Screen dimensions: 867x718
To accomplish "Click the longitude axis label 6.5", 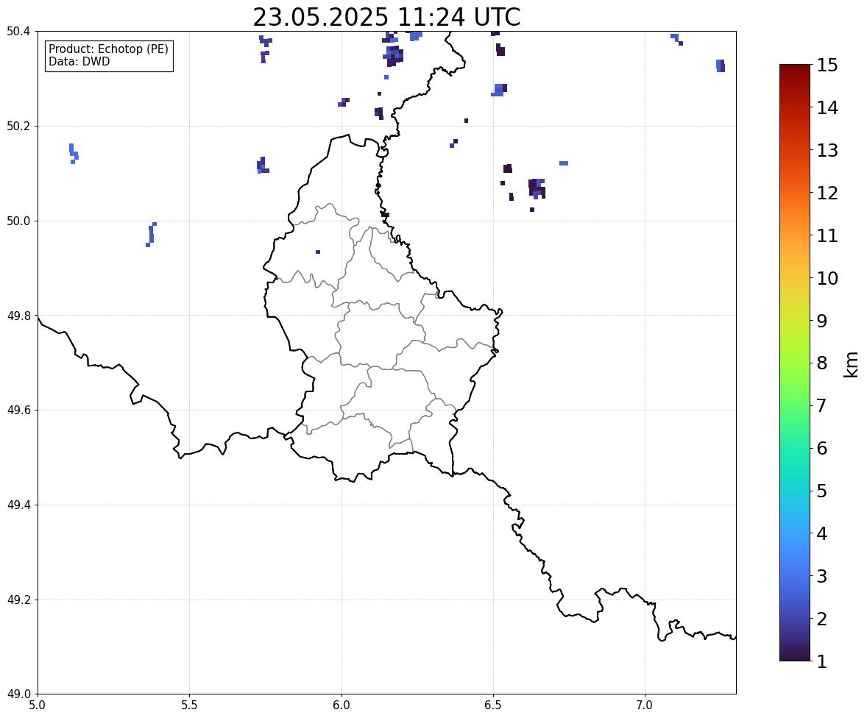I will click(x=493, y=705).
